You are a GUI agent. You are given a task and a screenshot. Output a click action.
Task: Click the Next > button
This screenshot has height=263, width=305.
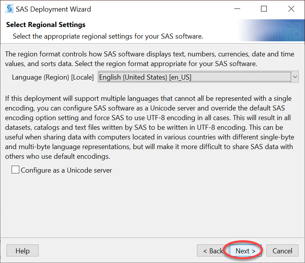pyautogui.click(x=246, y=251)
